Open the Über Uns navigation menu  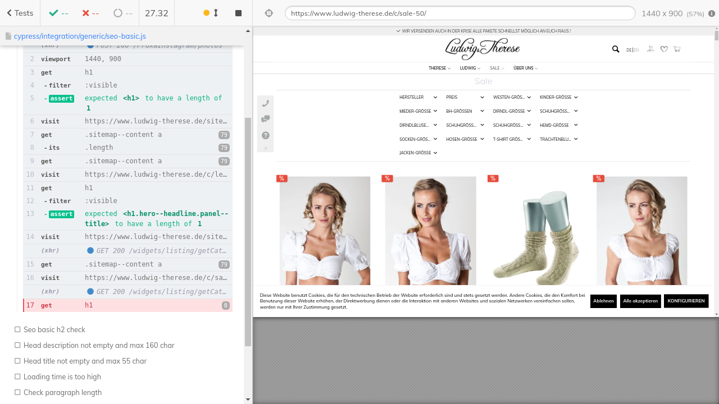525,68
